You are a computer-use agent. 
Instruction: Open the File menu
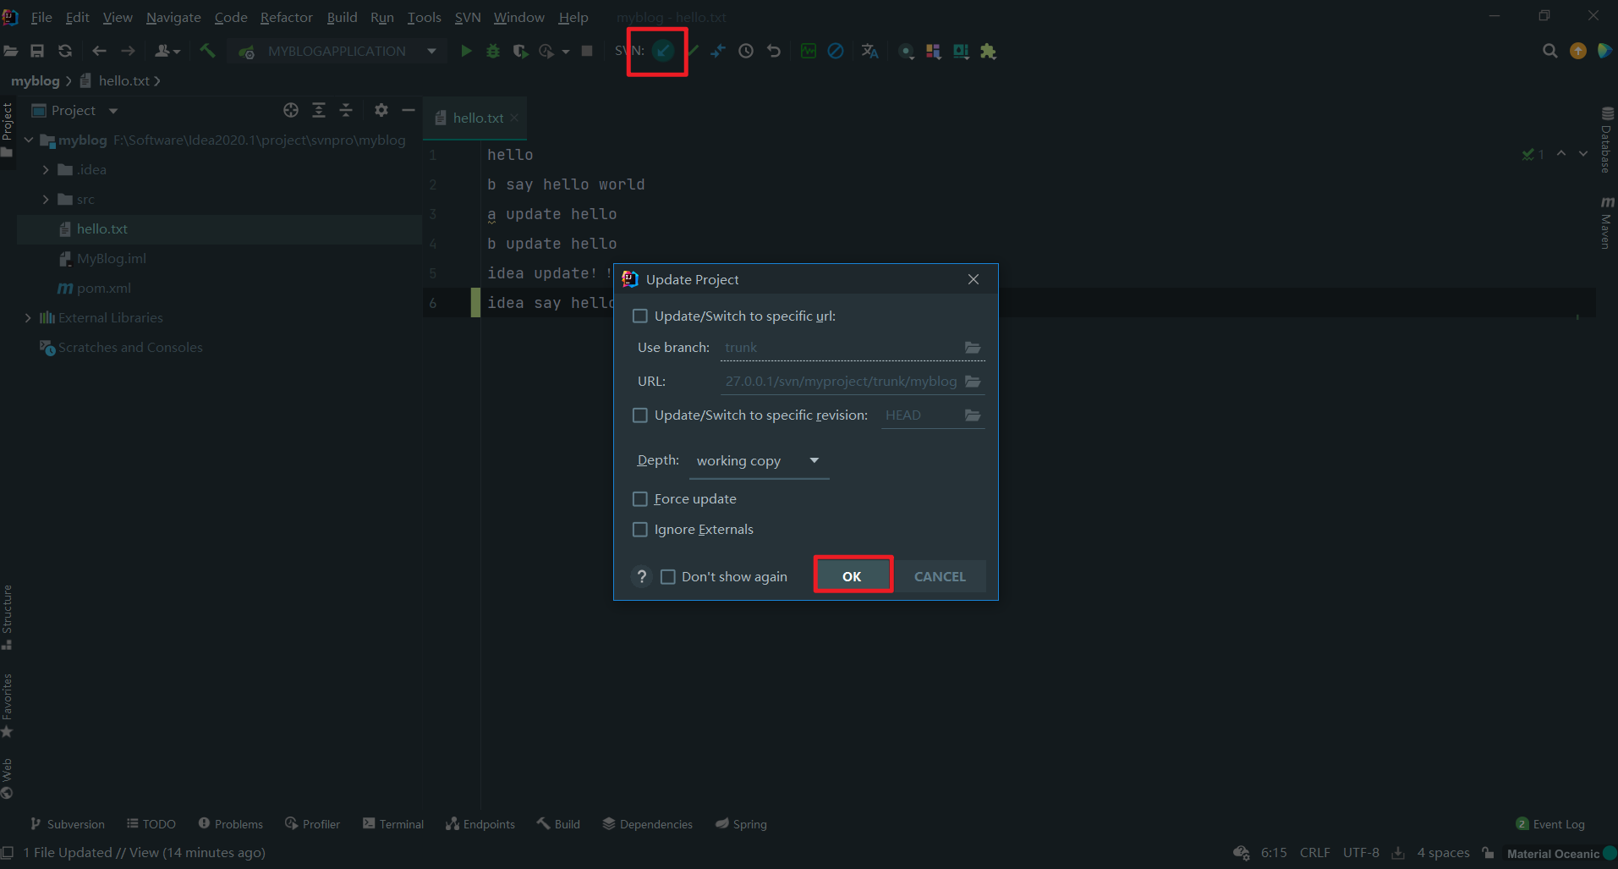pos(41,17)
